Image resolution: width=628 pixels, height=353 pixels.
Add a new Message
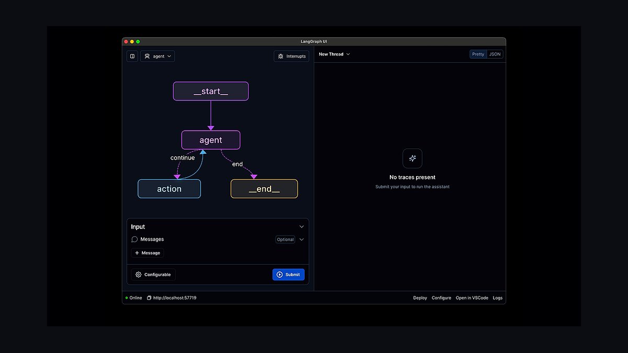pyautogui.click(x=148, y=253)
